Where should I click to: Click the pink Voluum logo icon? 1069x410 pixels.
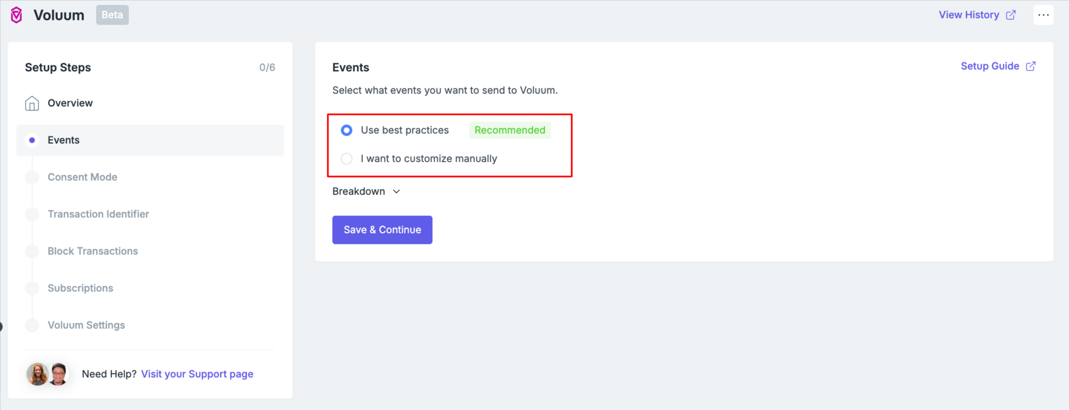(x=16, y=15)
